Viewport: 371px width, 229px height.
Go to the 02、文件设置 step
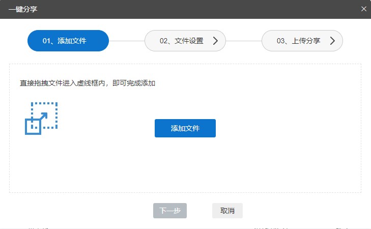click(185, 41)
